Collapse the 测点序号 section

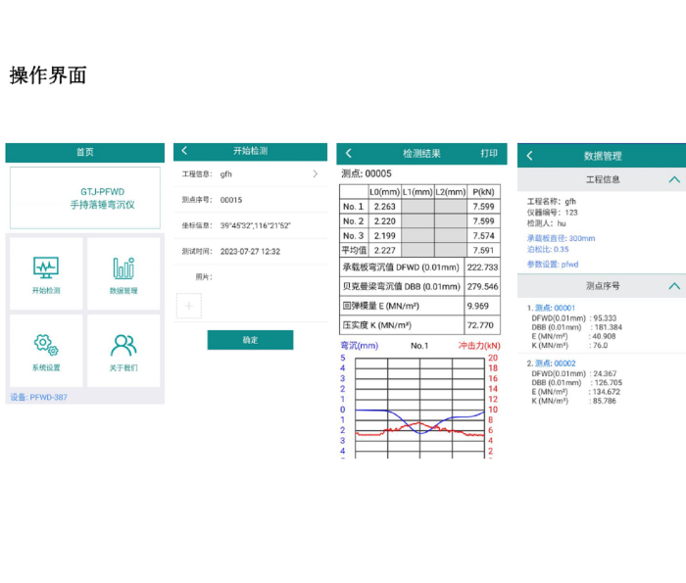click(x=674, y=286)
